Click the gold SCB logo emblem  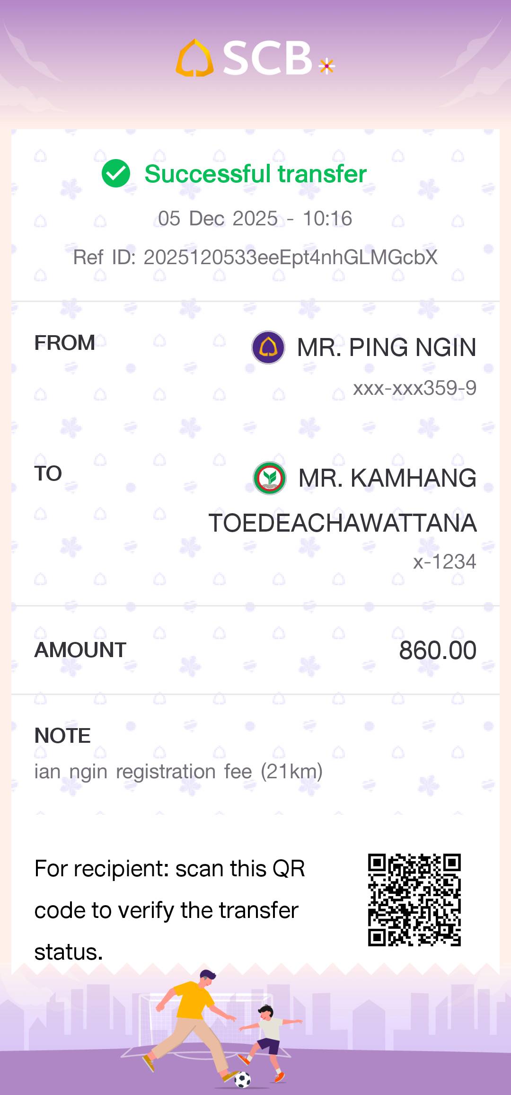194,58
